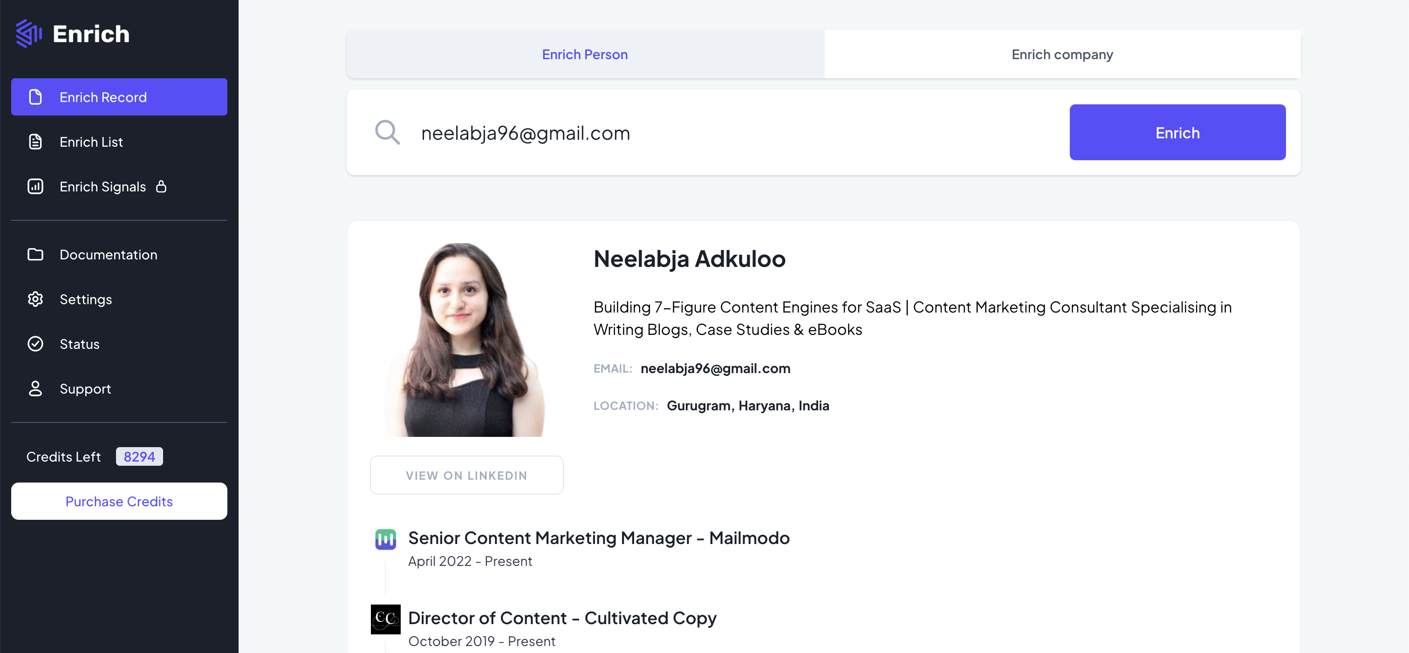1409x653 pixels.
Task: Click Neelabja Adkuloo's profile photo
Action: [x=466, y=340]
